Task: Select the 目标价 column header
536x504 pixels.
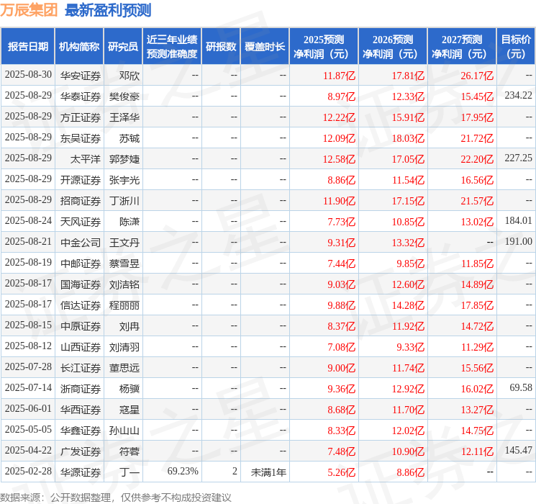Action: (x=516, y=47)
